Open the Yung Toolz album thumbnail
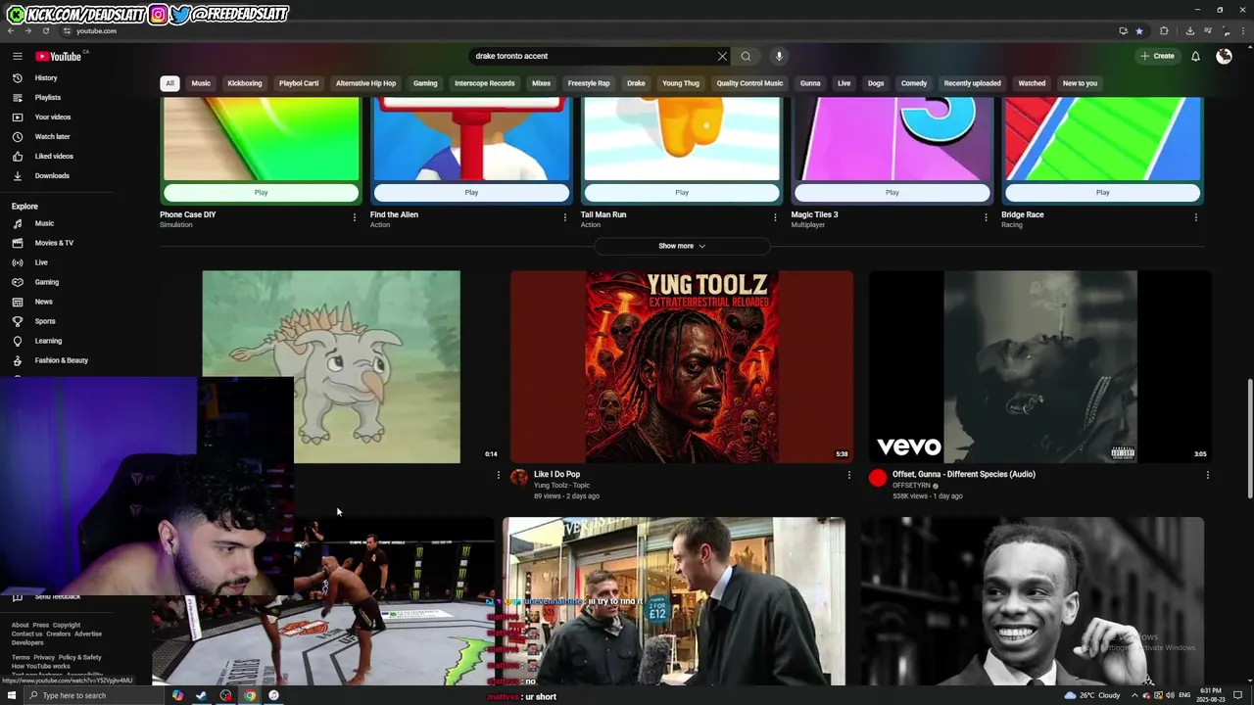This screenshot has width=1254, height=705. coord(682,366)
